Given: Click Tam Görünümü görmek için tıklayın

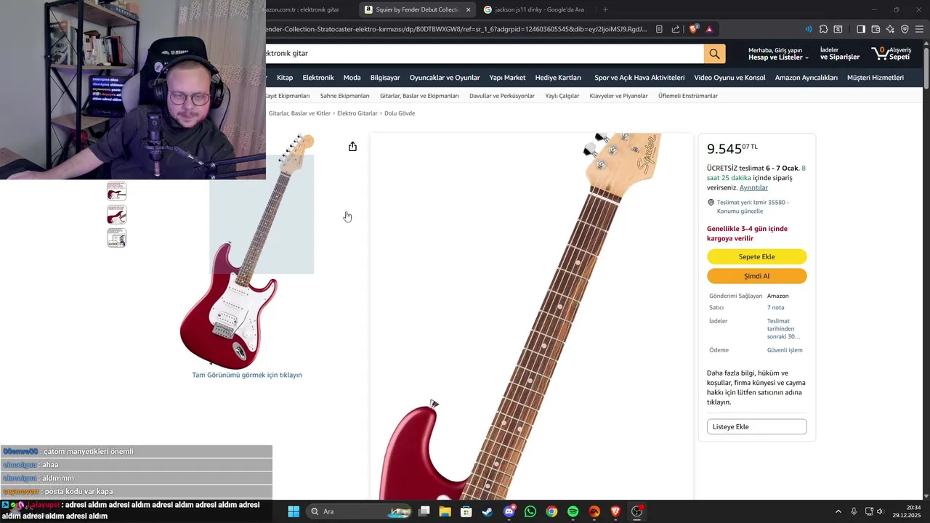Looking at the screenshot, I should tap(247, 375).
